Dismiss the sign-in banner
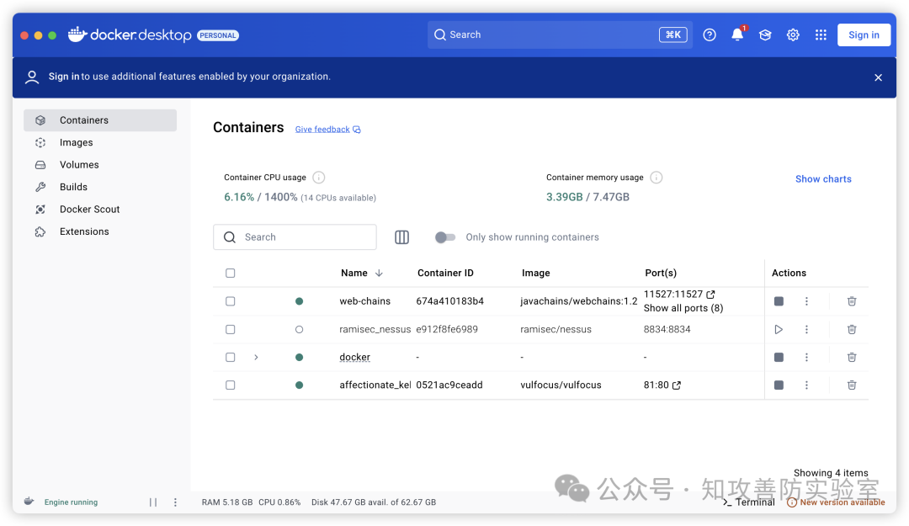Viewport: 909px width, 526px height. [x=878, y=77]
